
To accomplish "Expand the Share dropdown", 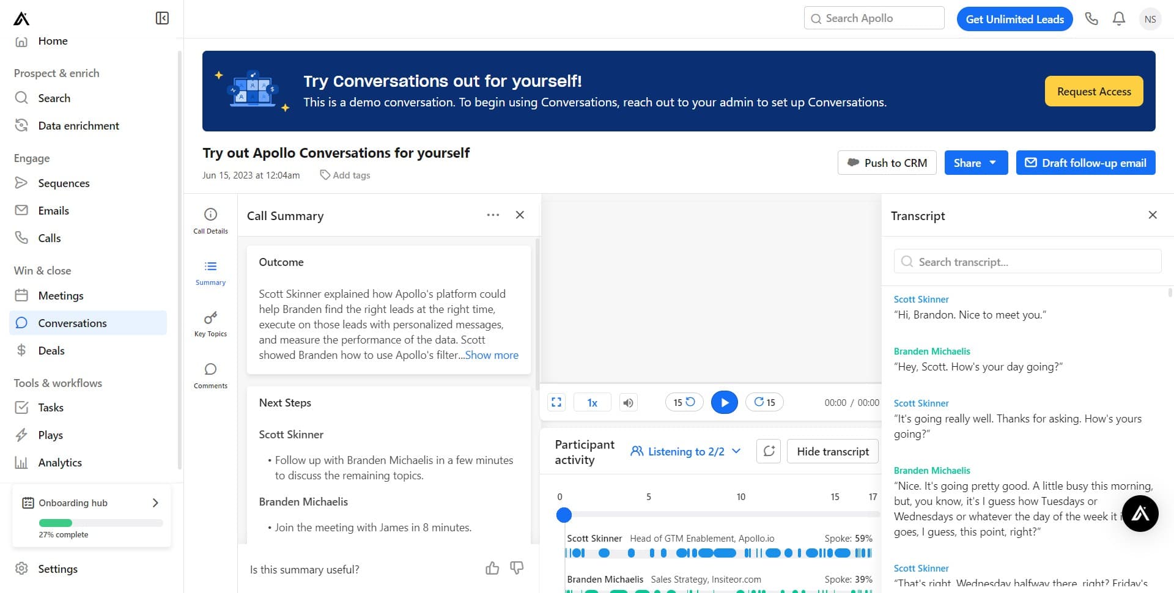I will tap(975, 163).
